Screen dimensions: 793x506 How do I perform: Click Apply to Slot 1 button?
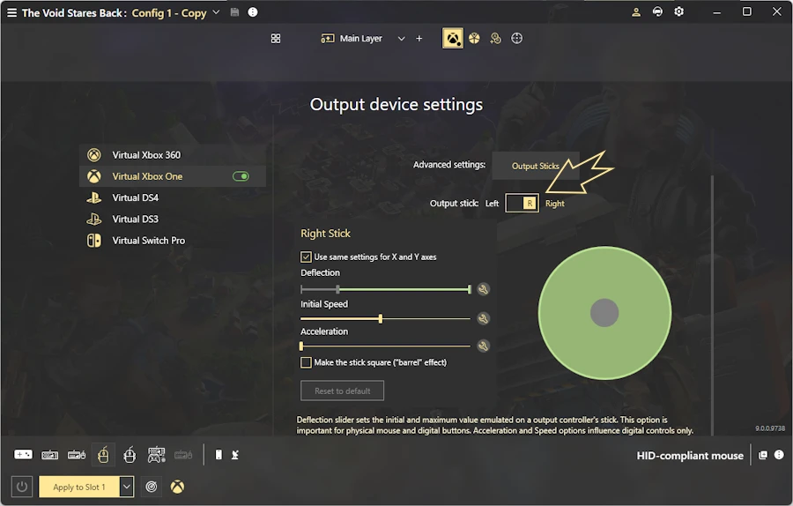point(79,487)
